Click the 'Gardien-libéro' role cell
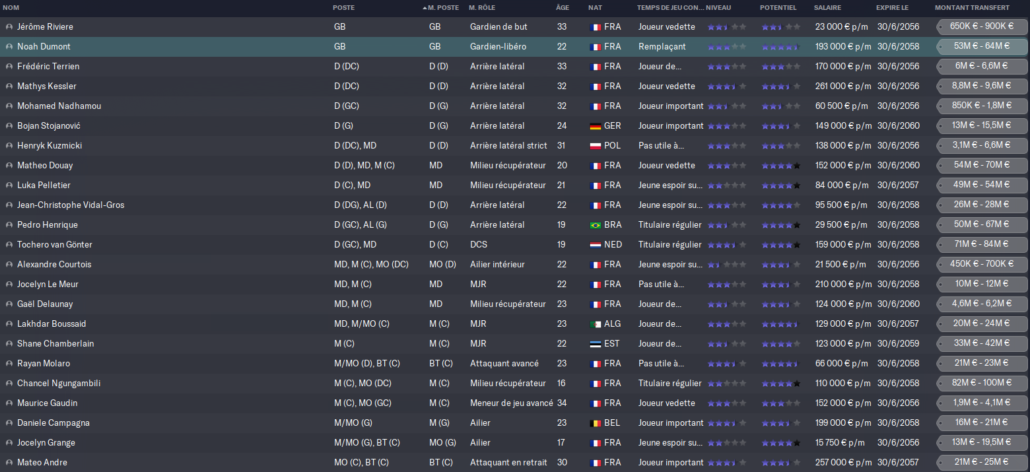This screenshot has width=1030, height=472. 498,47
